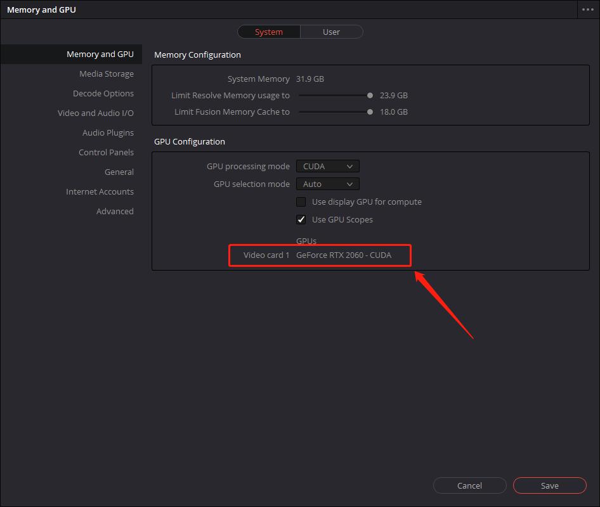This screenshot has width=600, height=507.
Task: Go to General preferences
Action: (x=119, y=172)
